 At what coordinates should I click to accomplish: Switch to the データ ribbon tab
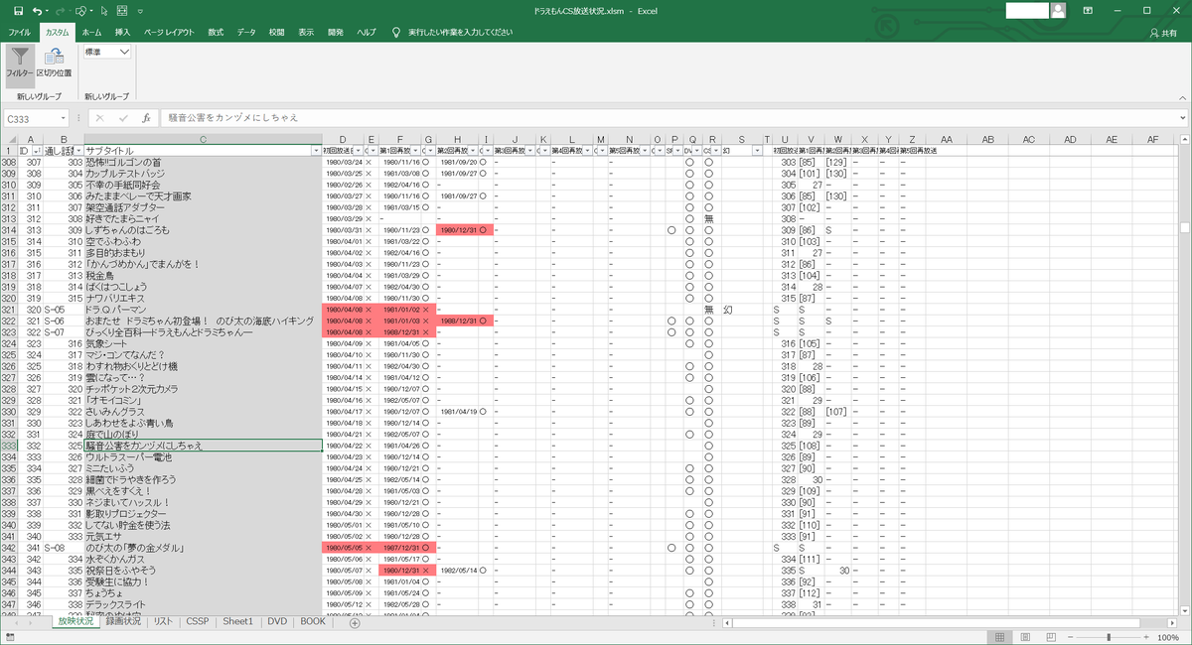[246, 32]
